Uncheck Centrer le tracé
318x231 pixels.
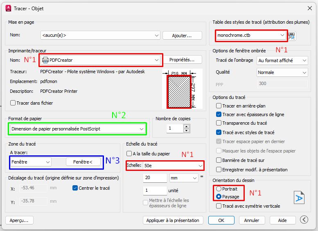(75, 188)
